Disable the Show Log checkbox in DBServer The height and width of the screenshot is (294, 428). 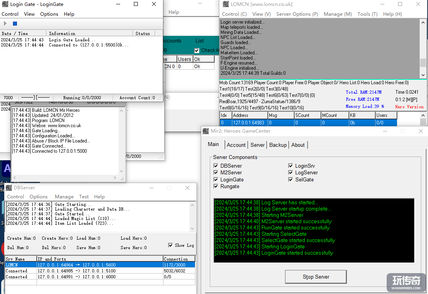click(x=170, y=245)
